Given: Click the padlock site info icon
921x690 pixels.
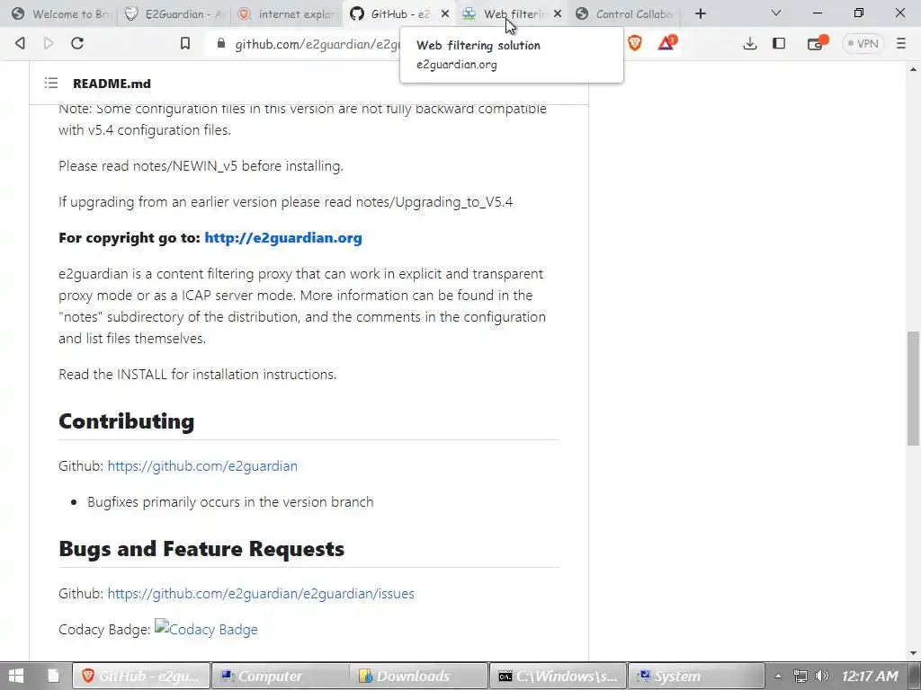Looking at the screenshot, I should pos(221,43).
